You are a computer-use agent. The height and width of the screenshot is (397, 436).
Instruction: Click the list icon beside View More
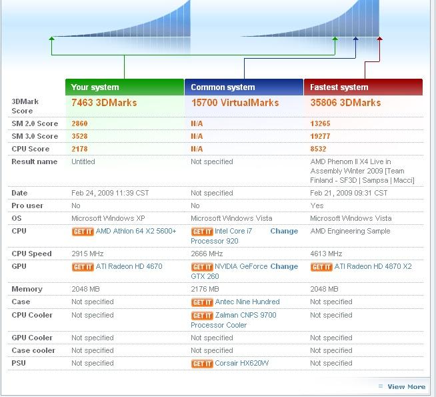tap(381, 386)
